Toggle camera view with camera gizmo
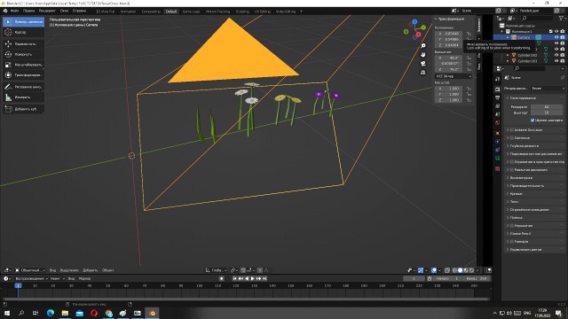The width and height of the screenshot is (568, 319). tap(422, 64)
